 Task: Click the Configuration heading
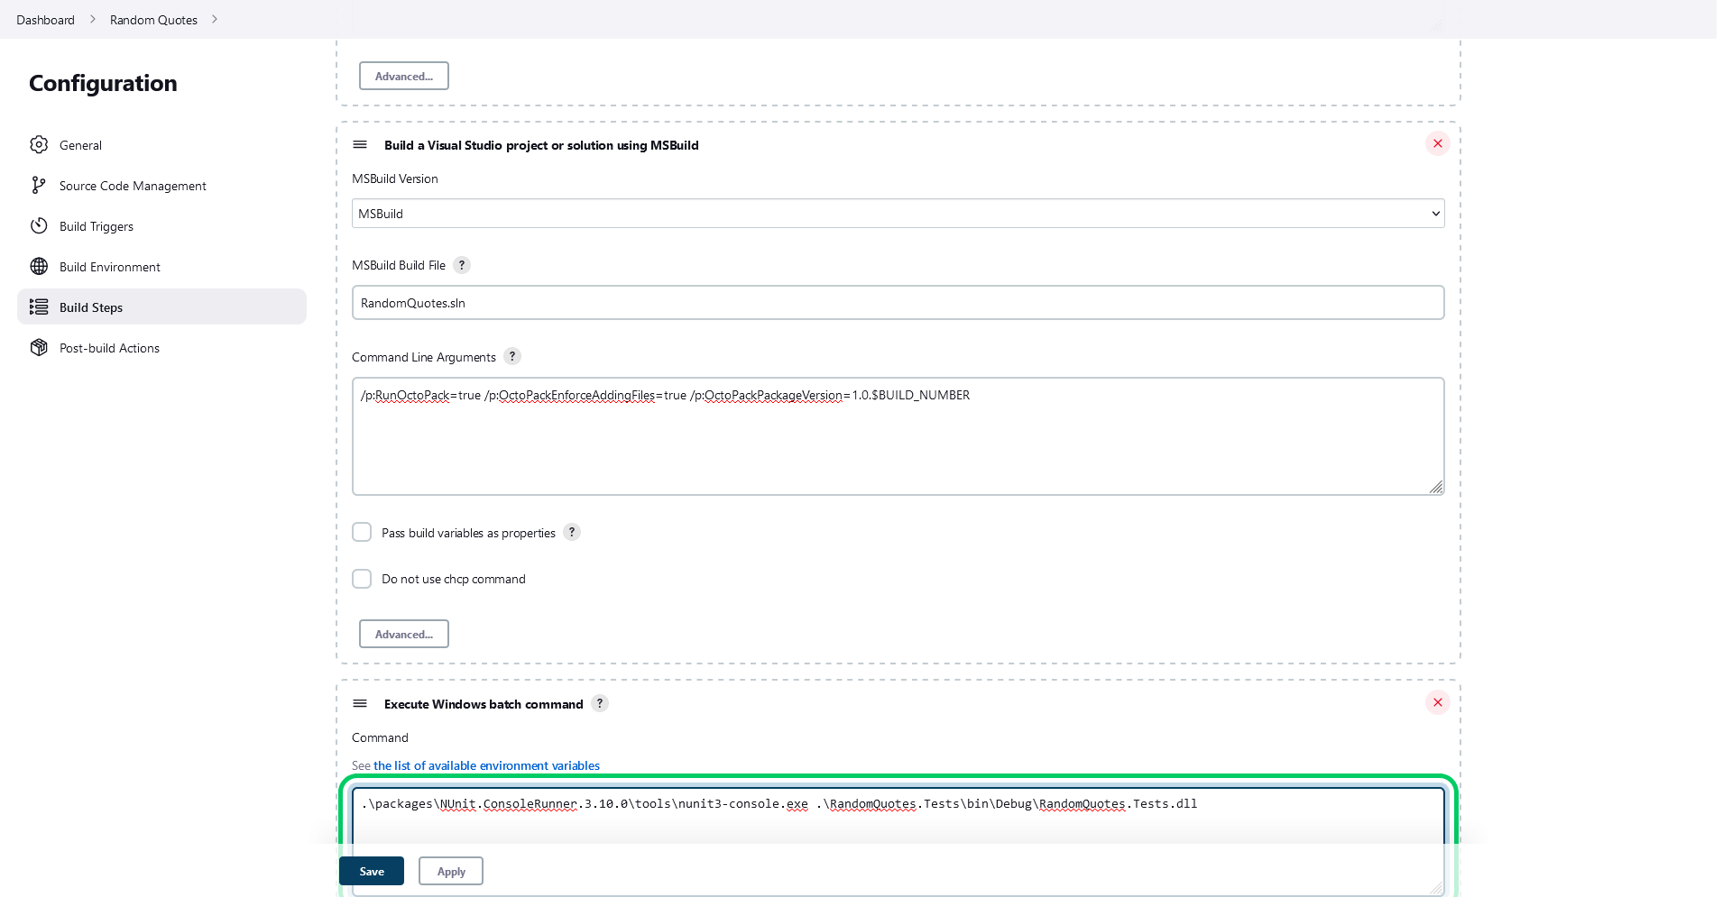coord(103,83)
